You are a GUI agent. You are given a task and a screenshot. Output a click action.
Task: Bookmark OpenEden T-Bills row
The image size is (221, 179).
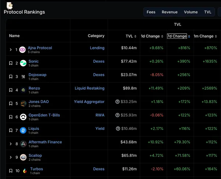(x=11, y=117)
